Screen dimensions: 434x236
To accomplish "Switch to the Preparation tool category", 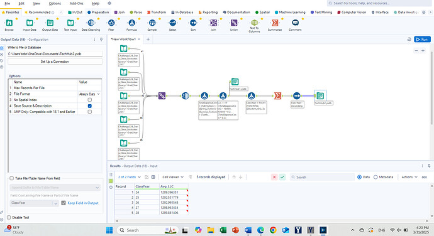I will click(x=98, y=12).
